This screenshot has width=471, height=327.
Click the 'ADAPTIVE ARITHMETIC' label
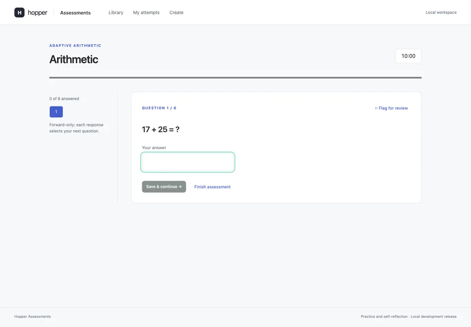(75, 46)
